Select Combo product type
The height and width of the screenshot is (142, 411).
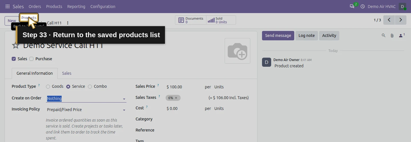click(x=90, y=87)
